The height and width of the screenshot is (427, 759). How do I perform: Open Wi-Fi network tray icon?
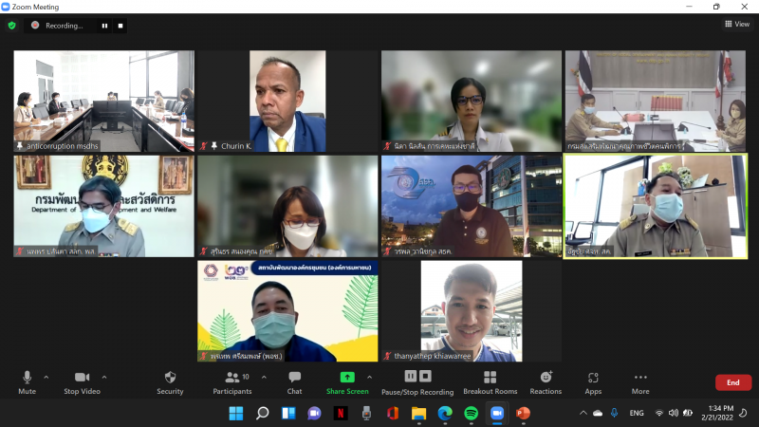[658, 413]
